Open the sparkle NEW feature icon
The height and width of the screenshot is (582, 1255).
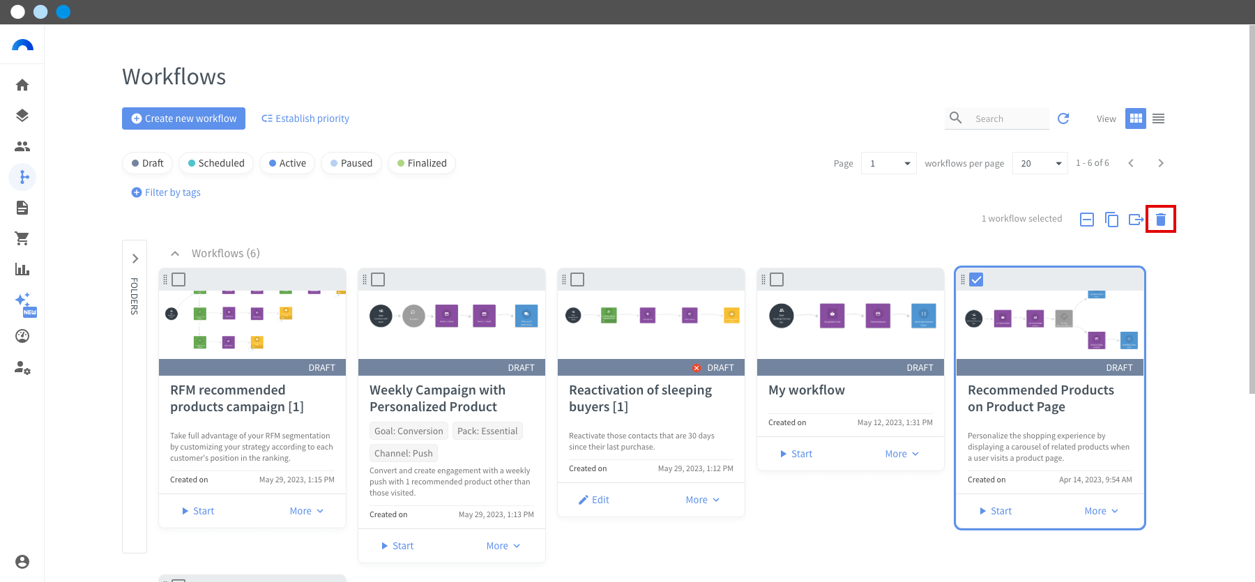coord(24,304)
